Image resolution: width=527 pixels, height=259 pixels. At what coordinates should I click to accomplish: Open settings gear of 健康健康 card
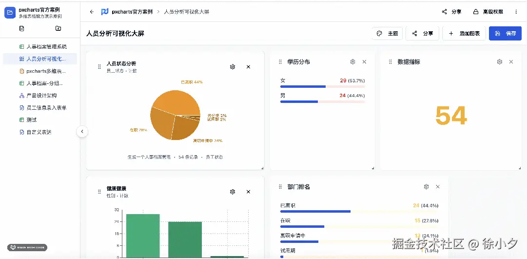(232, 192)
